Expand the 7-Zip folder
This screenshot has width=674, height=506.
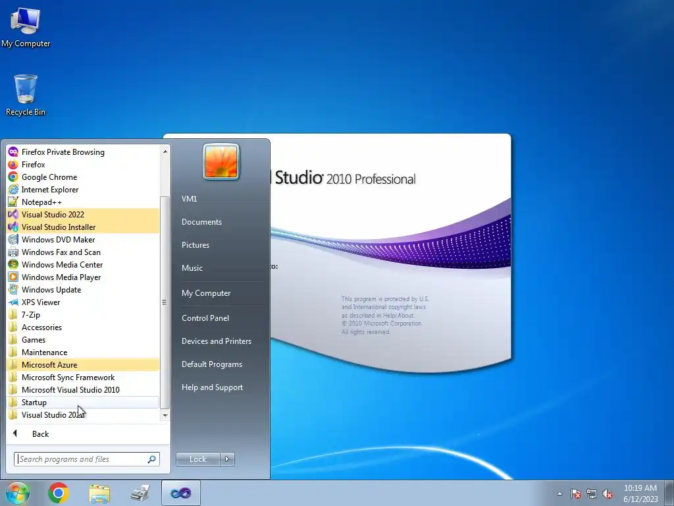pyautogui.click(x=84, y=314)
